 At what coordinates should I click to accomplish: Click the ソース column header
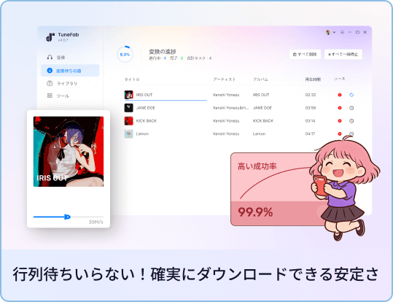pyautogui.click(x=339, y=79)
